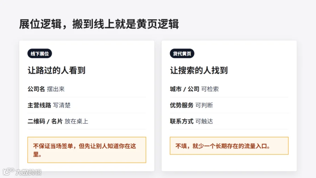
Task: Select the 优势服务 可判断 row
Action: tap(229, 105)
